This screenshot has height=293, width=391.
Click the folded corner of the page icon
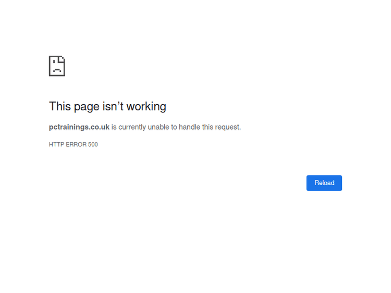[x=62, y=58]
